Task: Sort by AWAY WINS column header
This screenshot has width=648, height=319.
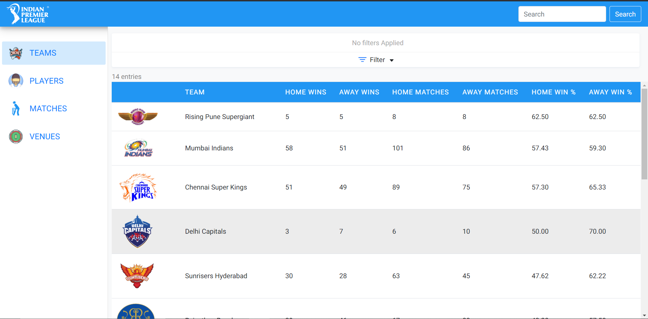Action: [x=359, y=92]
